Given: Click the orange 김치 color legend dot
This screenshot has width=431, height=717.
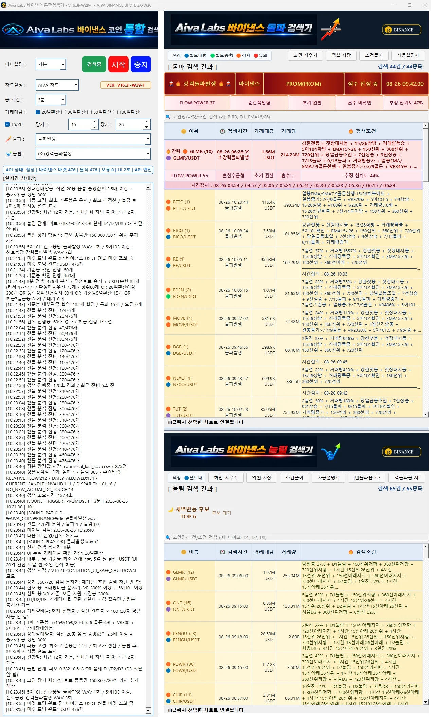Looking at the screenshot, I should [238, 56].
